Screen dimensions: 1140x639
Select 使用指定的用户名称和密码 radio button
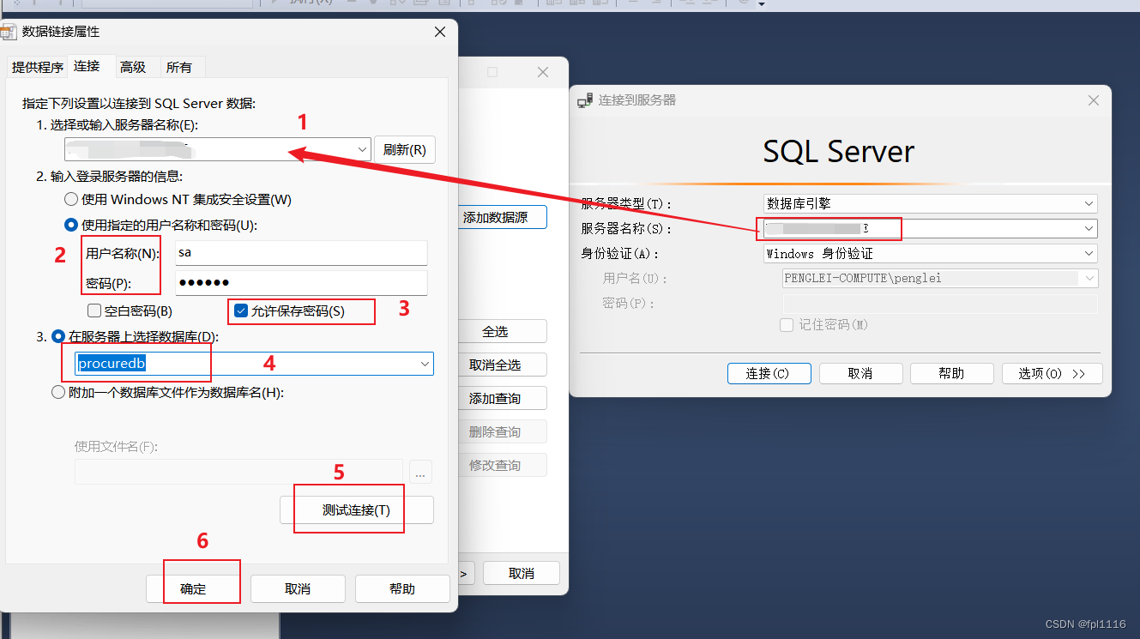pyautogui.click(x=71, y=226)
